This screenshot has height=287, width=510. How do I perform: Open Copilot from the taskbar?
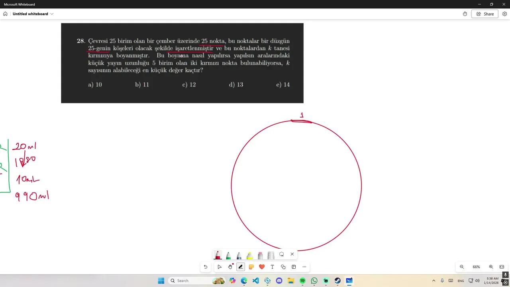point(232,281)
